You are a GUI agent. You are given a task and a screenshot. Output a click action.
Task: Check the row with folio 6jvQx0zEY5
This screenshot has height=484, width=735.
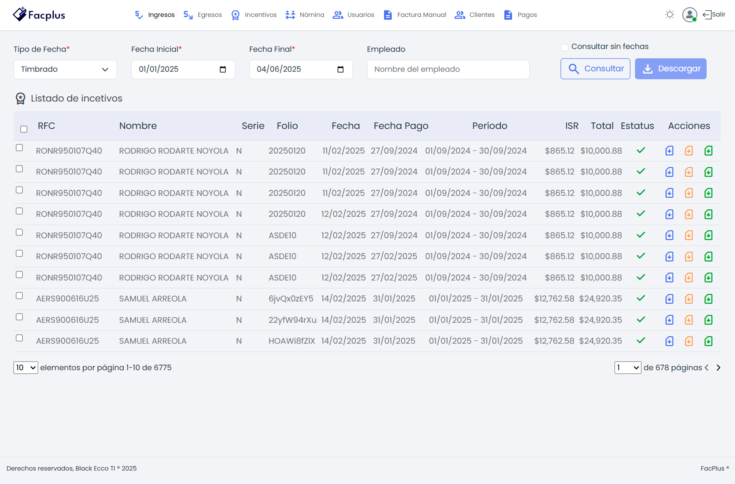pos(19,296)
